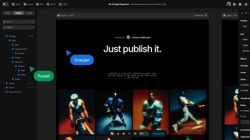Open the Layout tool menu
Screen dimensions: 250x140
[28, 4]
